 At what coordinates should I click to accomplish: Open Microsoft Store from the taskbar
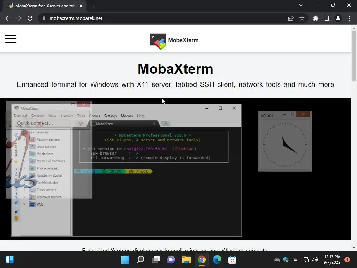(233, 260)
